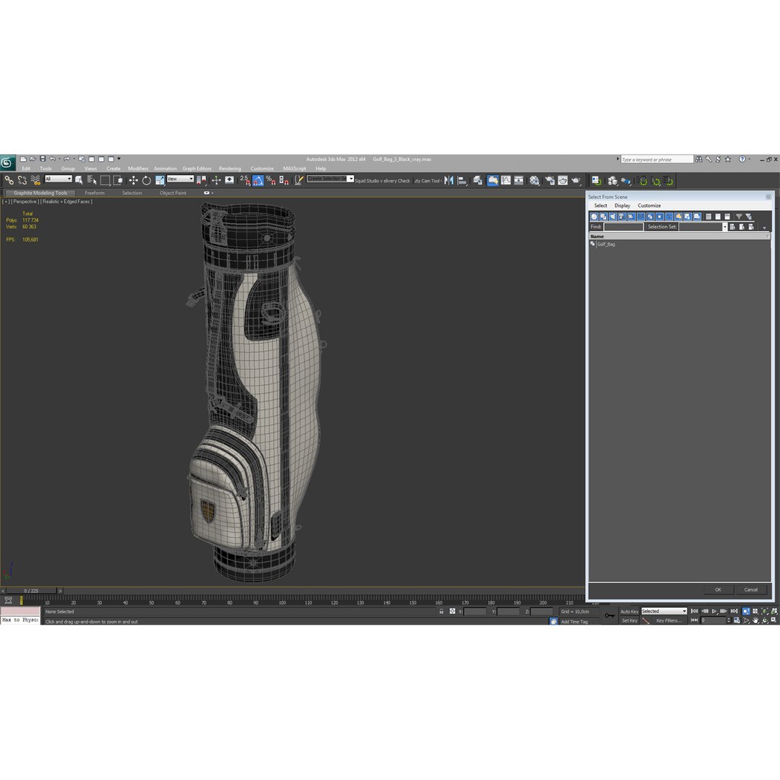Toggle the Angle Snap button
The height and width of the screenshot is (780, 780).
click(258, 181)
